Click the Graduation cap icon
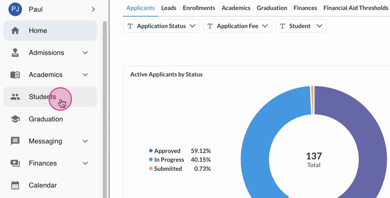The width and height of the screenshot is (390, 198). [x=15, y=119]
